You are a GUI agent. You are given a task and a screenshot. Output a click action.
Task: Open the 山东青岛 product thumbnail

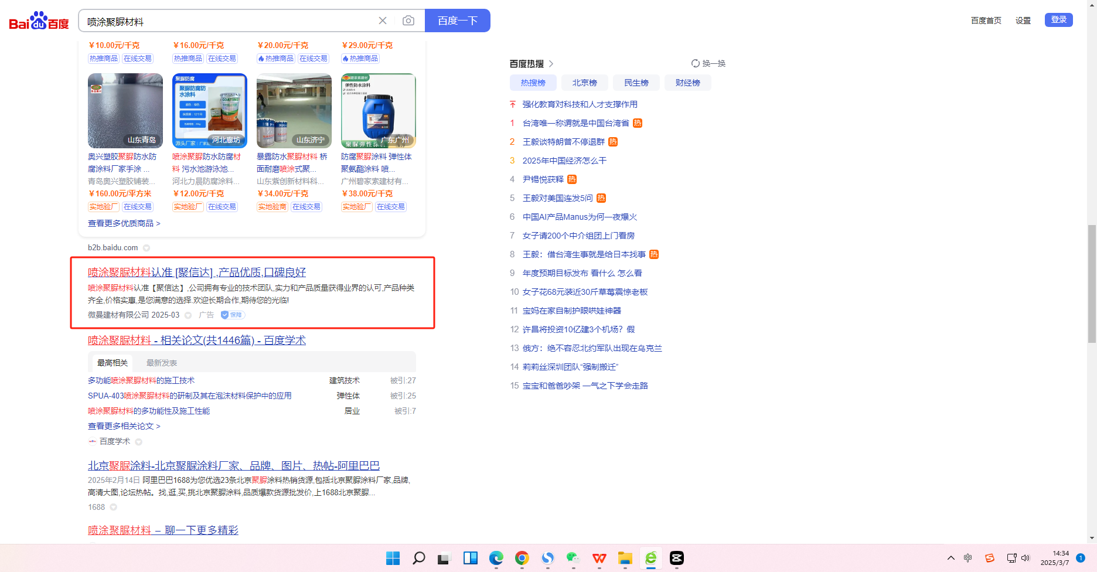[125, 110]
